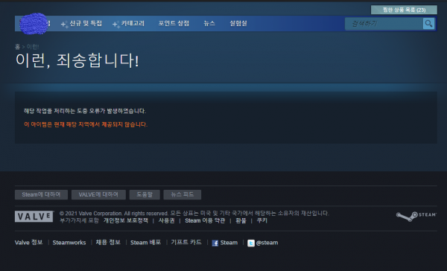Click the Steam에 대하여 button
This screenshot has height=271, width=447.
(41, 194)
